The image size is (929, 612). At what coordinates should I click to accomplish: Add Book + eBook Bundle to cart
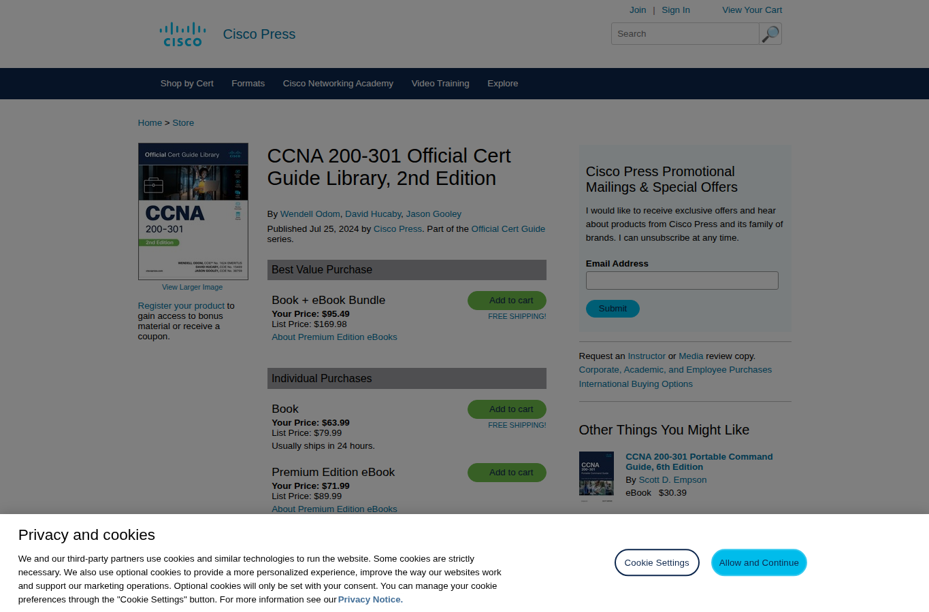point(507,301)
